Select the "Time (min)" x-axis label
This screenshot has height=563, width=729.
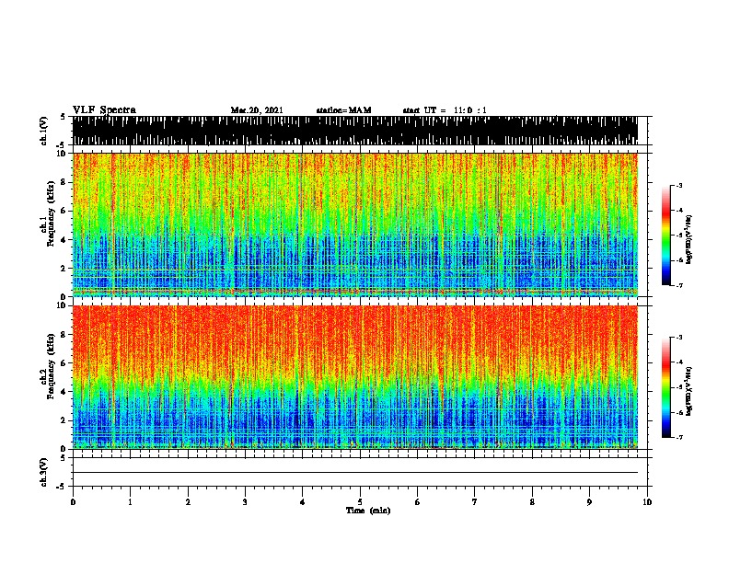click(368, 511)
